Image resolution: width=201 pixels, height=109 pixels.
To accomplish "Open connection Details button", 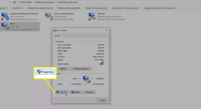I will pyautogui.click(x=63, y=69).
